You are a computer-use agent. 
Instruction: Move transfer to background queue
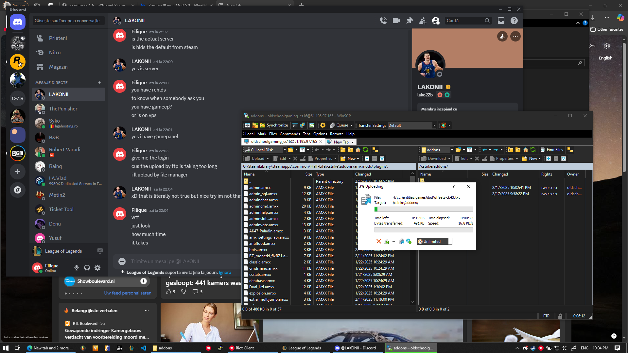coord(401,242)
